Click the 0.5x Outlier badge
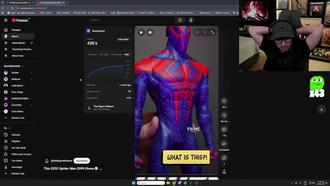The width and height of the screenshot is (330, 186). click(x=123, y=40)
